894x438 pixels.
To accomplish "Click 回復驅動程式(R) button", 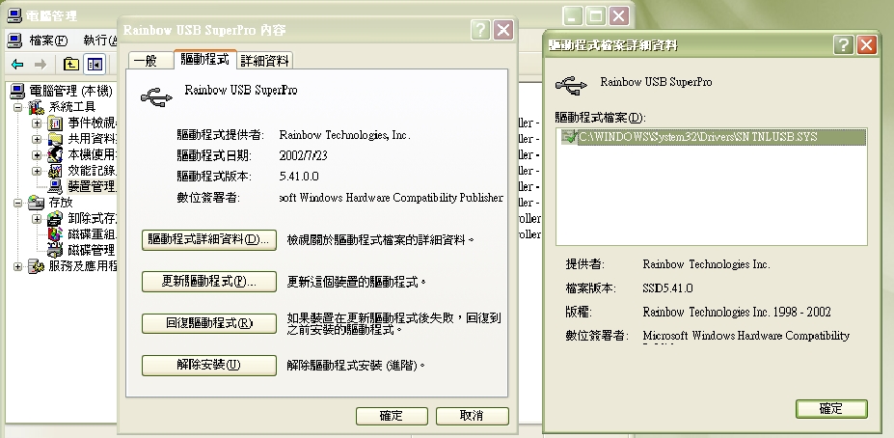I will click(x=209, y=323).
